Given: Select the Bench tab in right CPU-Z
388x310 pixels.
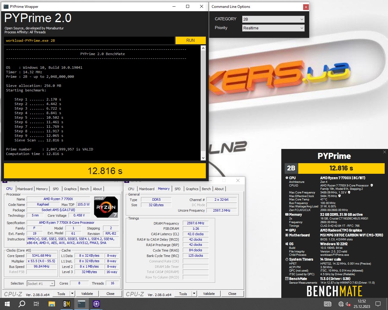Looking at the screenshot, I should pos(206,189).
